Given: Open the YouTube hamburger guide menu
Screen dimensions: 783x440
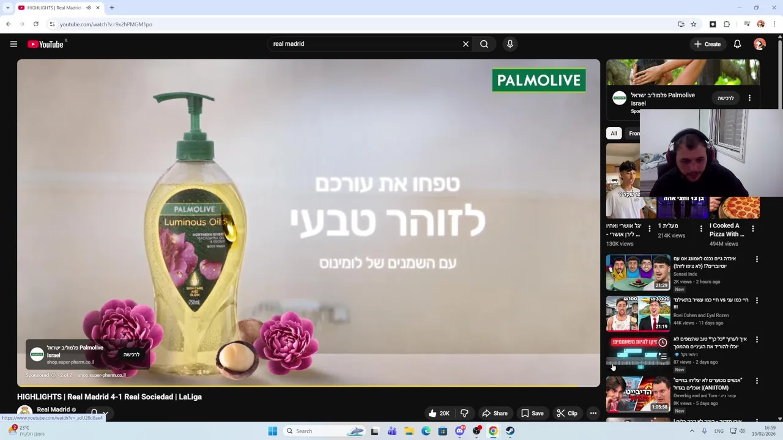Looking at the screenshot, I should point(13,44).
